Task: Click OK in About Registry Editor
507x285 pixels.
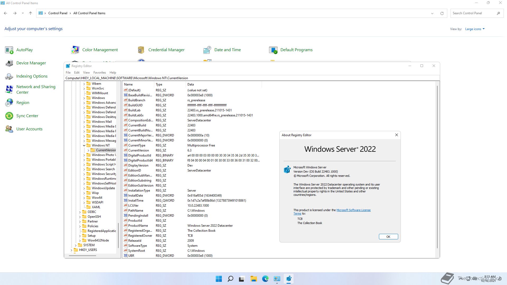Action: [388, 237]
